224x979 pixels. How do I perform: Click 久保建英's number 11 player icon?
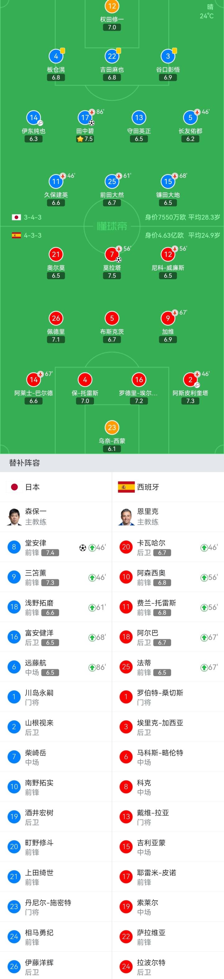pos(56,182)
